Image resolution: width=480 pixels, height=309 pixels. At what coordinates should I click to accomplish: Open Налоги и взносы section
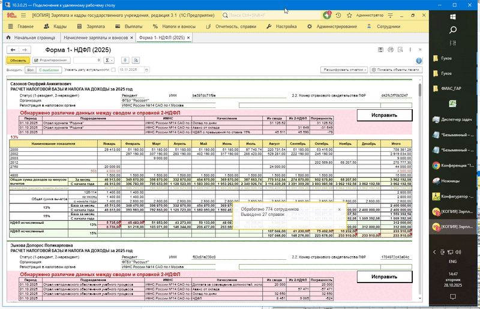coord(174,26)
